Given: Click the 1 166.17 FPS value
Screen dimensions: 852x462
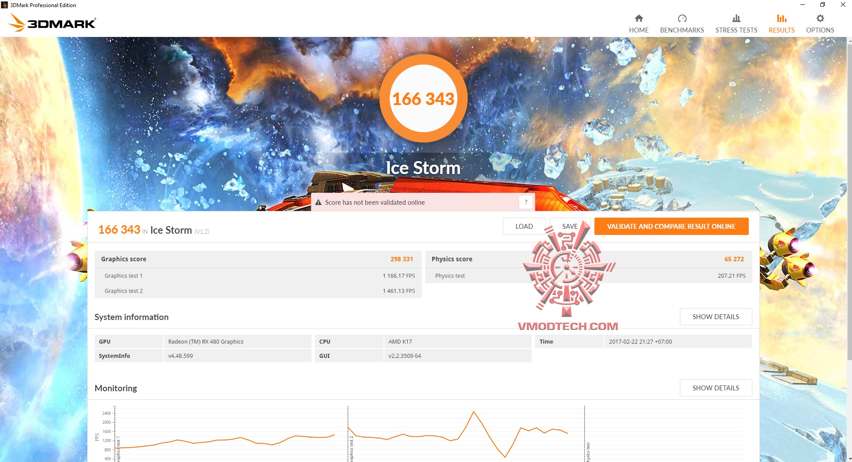Looking at the screenshot, I should [x=399, y=276].
